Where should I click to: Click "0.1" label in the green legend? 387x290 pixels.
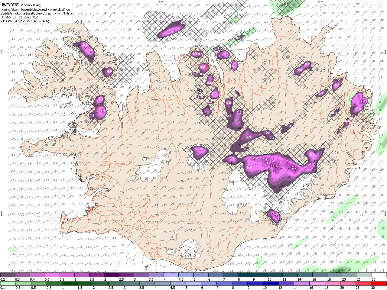(x=2, y=288)
